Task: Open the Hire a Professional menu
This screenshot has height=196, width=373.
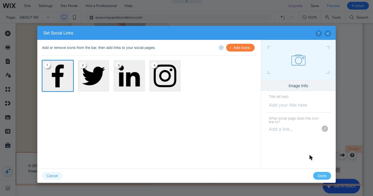Action: (x=101, y=6)
